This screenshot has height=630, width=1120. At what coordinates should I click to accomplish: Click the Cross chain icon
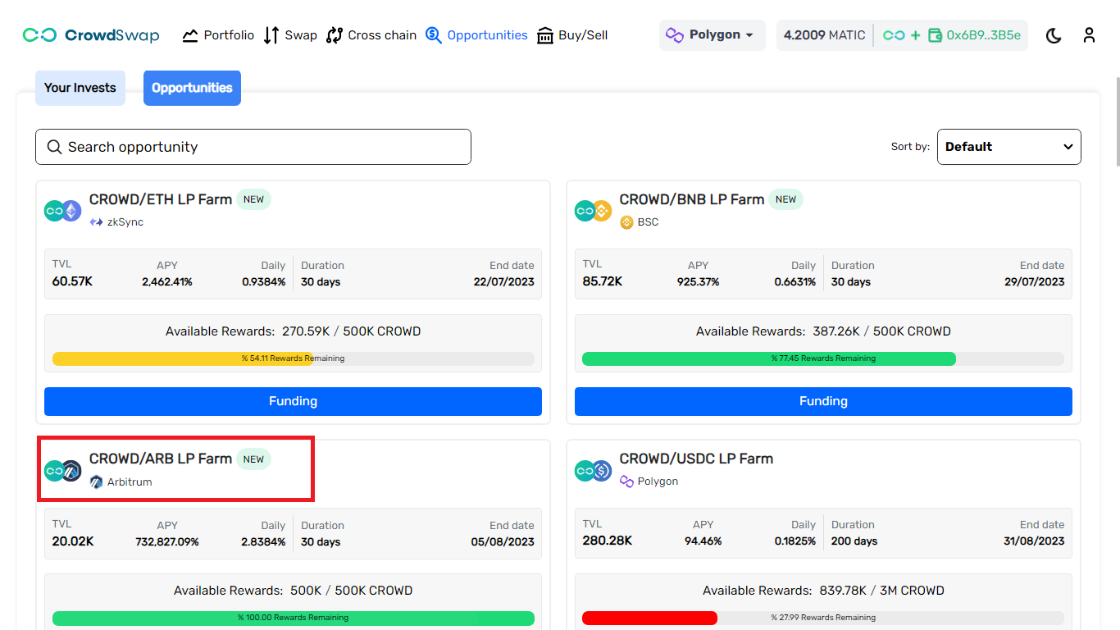(x=335, y=35)
